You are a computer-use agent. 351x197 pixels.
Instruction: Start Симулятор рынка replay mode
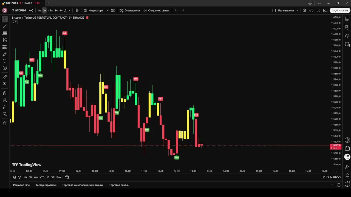156,10
